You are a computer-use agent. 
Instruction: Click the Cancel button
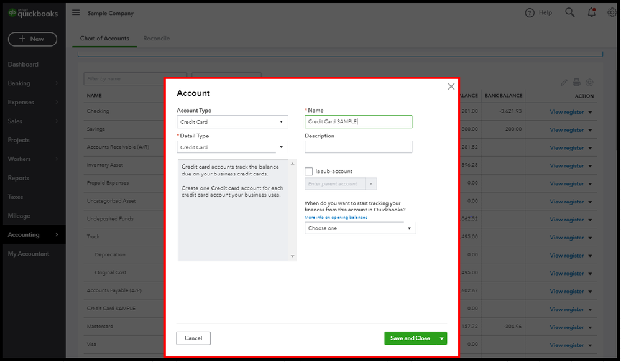click(193, 338)
